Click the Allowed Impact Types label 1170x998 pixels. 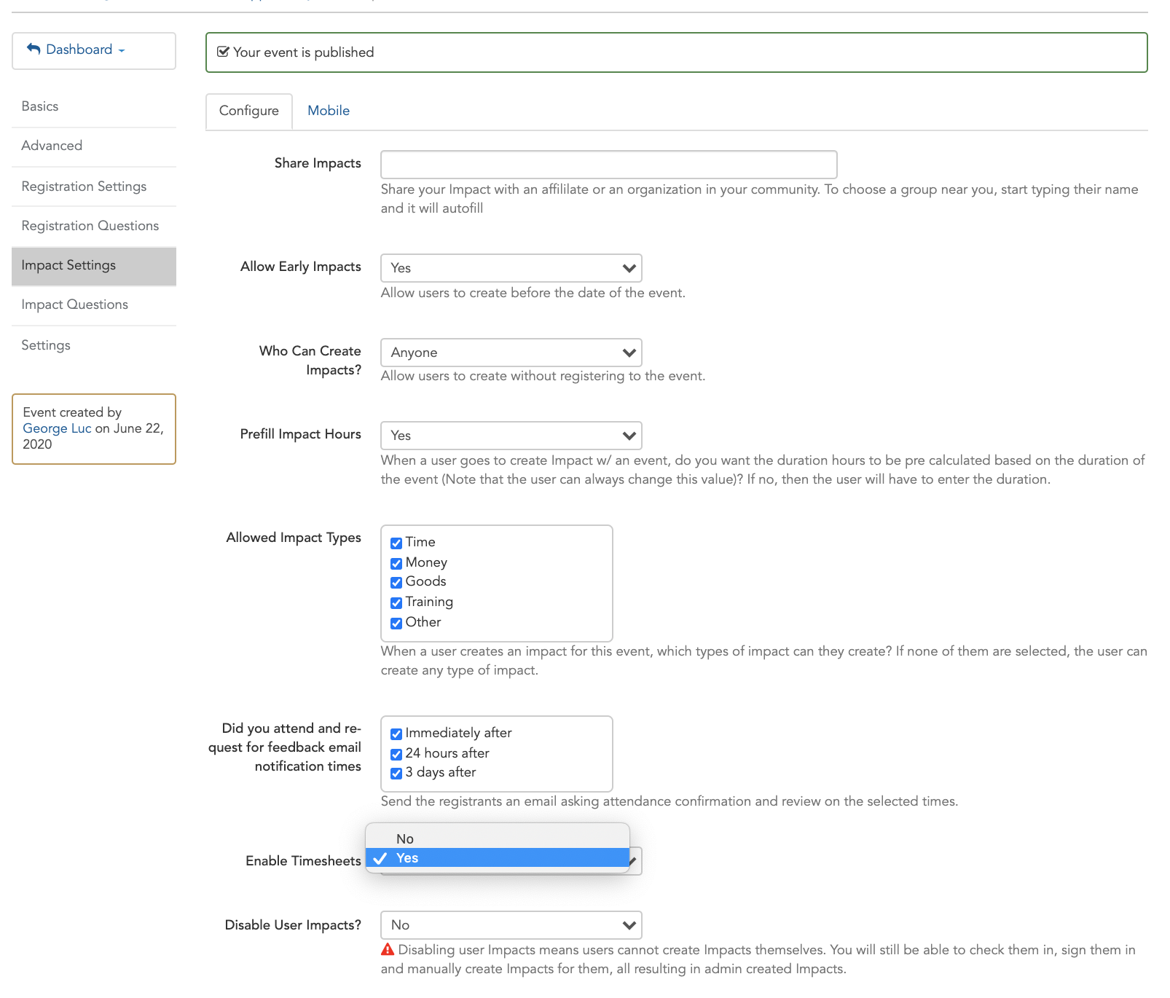[x=294, y=538]
